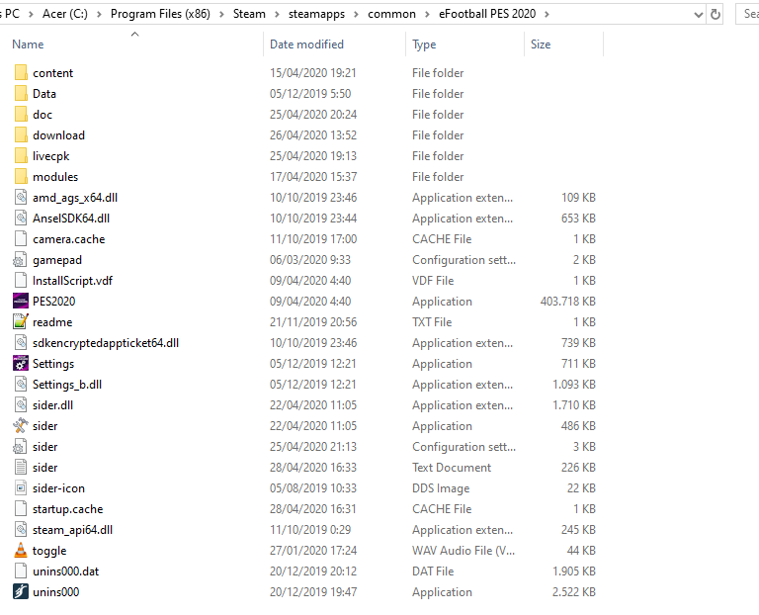
Task: Expand chevron after Acer (C:) in path
Action: (99, 15)
